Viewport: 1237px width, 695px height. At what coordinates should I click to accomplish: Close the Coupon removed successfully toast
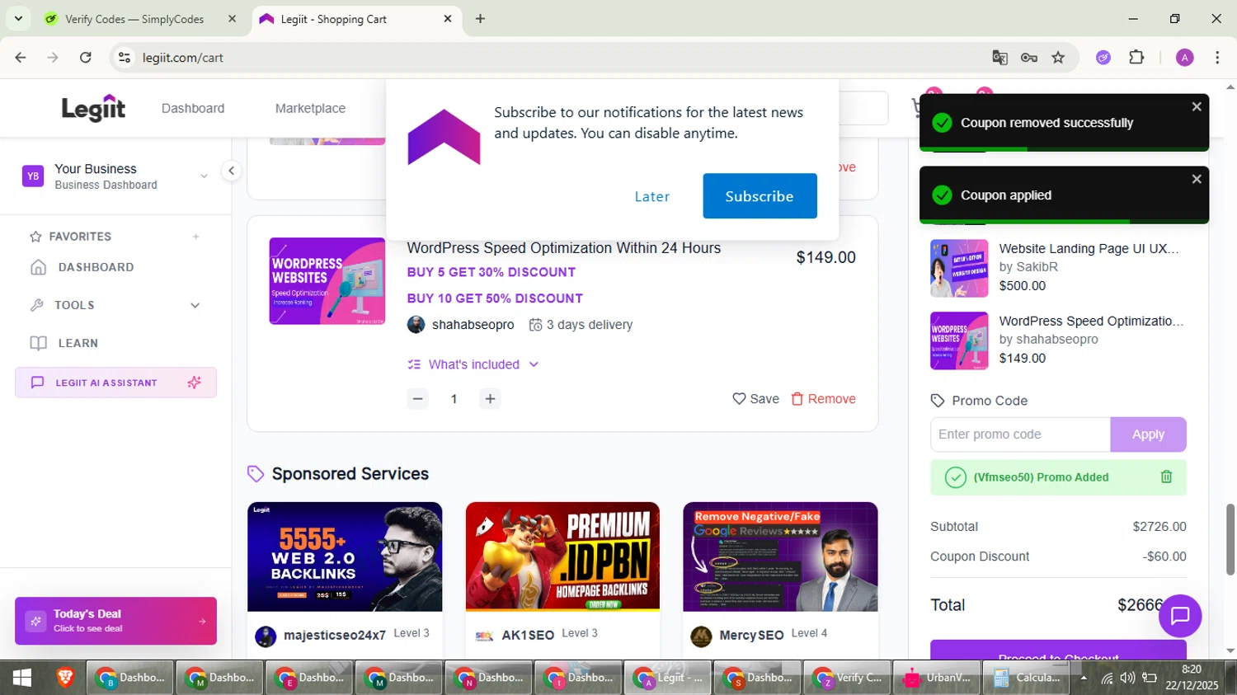[x=1197, y=106]
